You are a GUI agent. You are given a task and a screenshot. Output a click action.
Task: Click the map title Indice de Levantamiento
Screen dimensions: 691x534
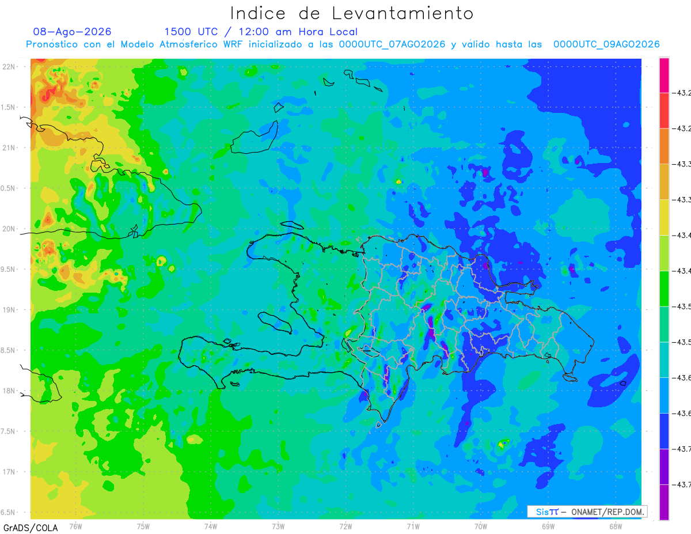352,13
